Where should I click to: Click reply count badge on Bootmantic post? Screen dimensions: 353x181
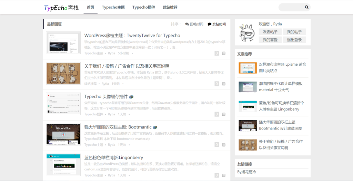216,145
